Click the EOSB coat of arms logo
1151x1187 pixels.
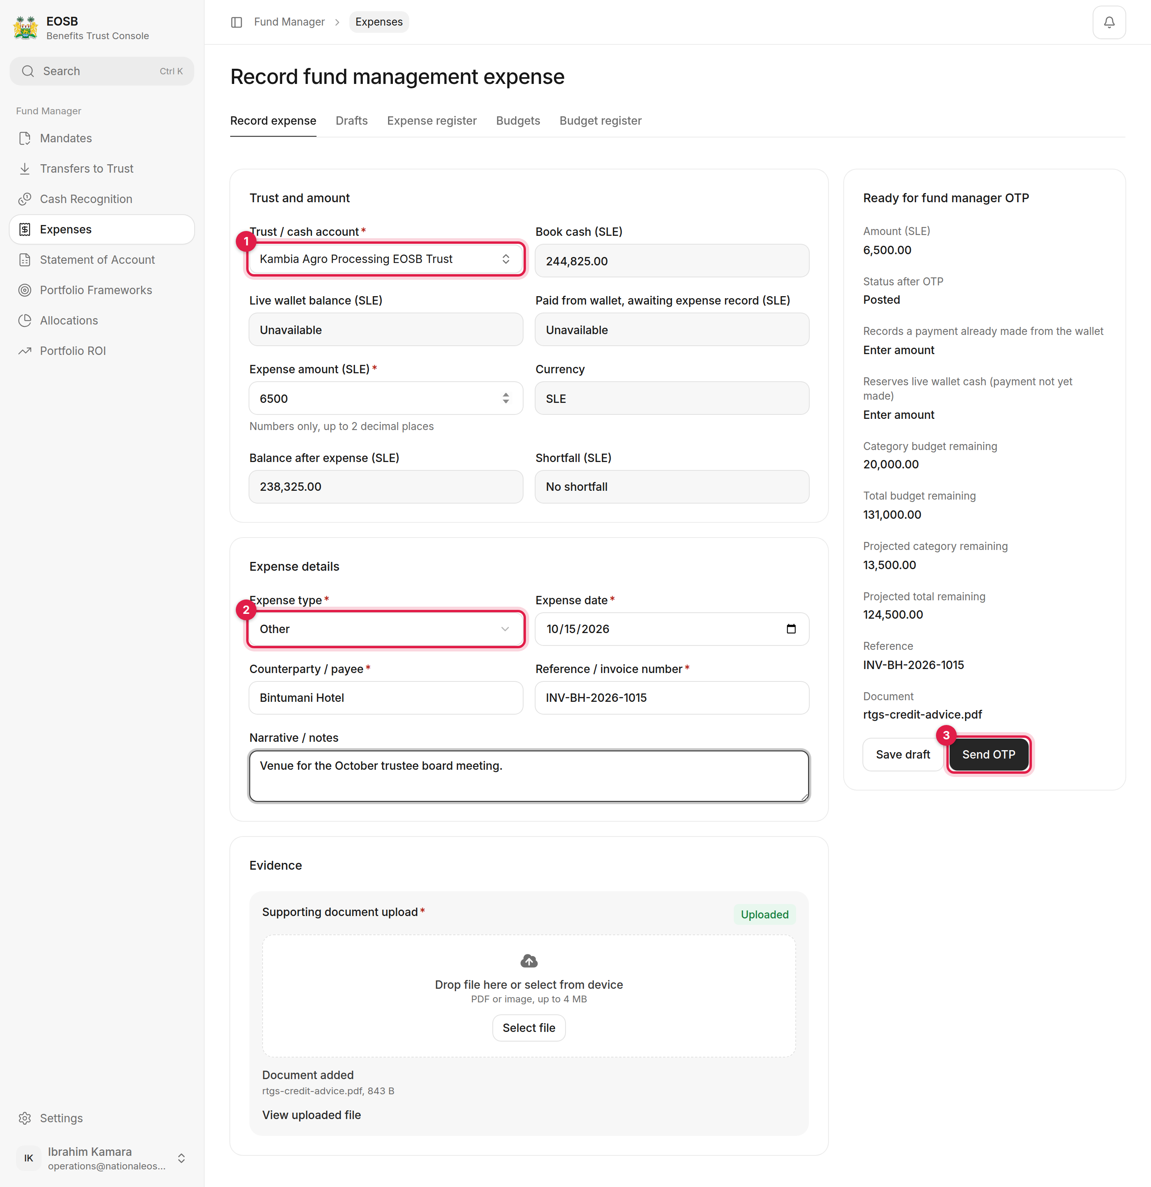click(x=26, y=28)
